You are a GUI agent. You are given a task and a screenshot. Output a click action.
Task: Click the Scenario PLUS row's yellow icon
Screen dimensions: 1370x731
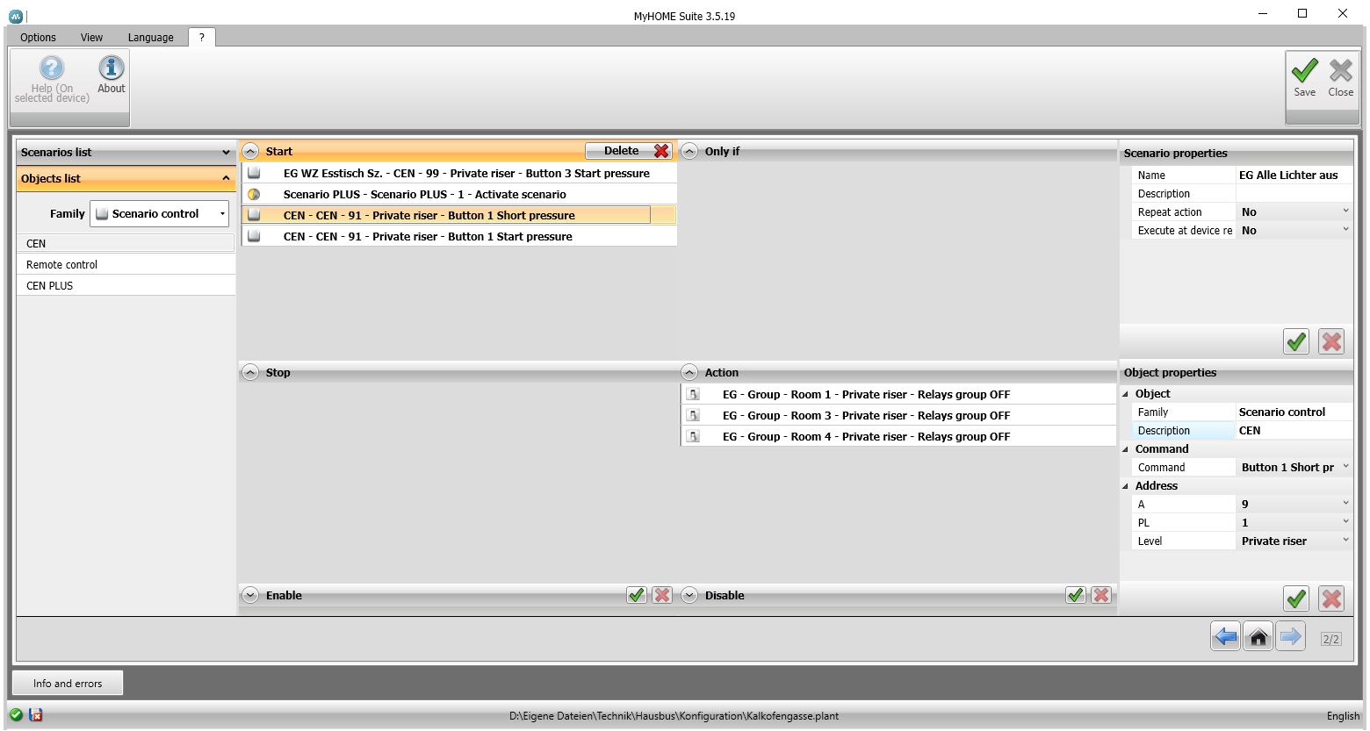pyautogui.click(x=254, y=194)
